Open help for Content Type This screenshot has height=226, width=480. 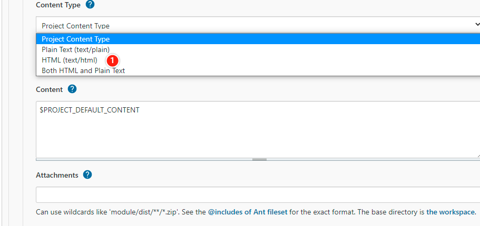pos(90,5)
